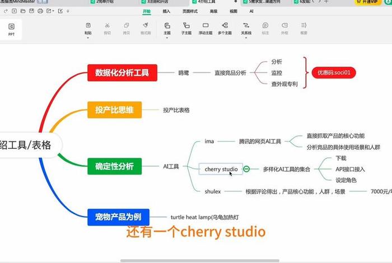Image resolution: width=392 pixels, height=263 pixels.
Task: Click next tabs arrow in tab bar
Action: [320, 2]
